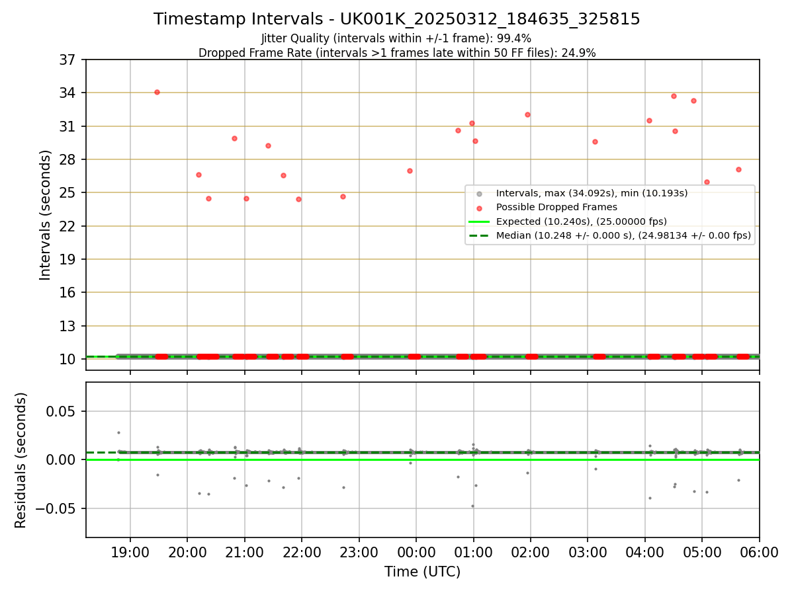Click the grey dot marker in the legend
Image resolution: width=794 pixels, height=595 pixels.
pos(479,194)
